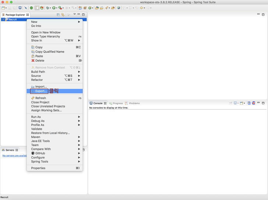Click the 'No servers are available' link

[14, 156]
